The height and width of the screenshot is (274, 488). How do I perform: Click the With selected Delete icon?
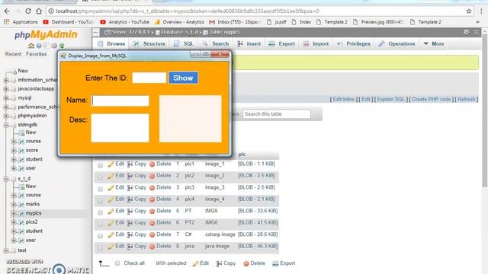coord(246,263)
